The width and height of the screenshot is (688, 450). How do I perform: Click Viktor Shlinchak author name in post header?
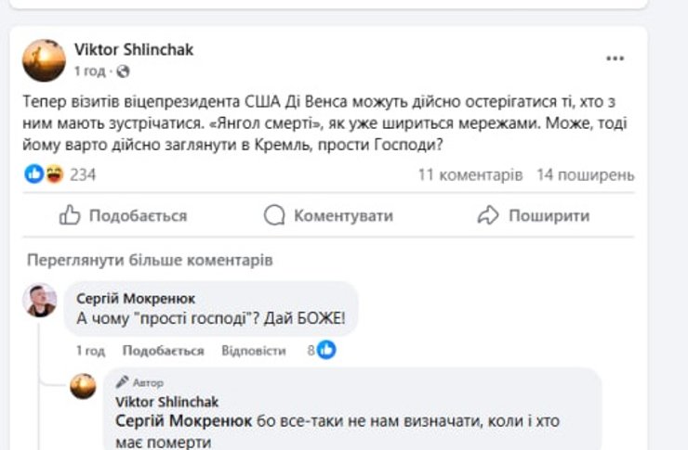tap(134, 50)
